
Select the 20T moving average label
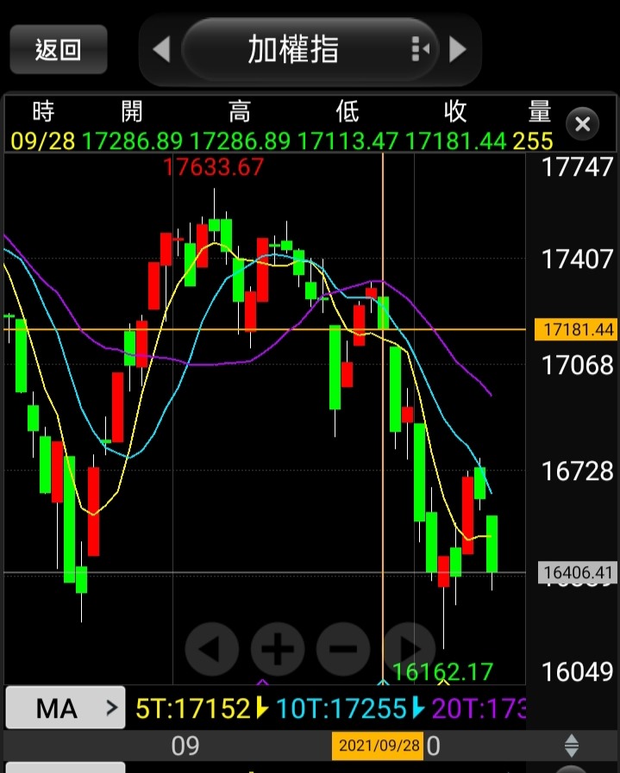tap(479, 709)
